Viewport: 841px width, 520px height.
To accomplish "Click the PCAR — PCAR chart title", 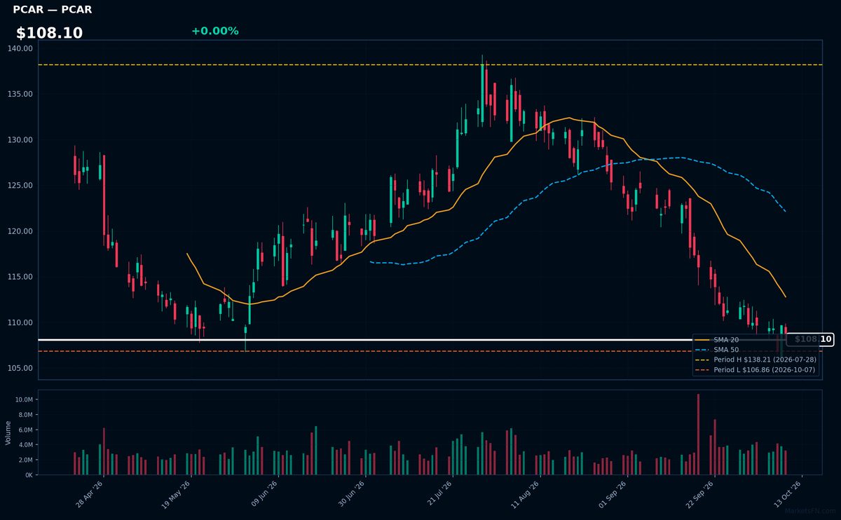I will [x=52, y=10].
